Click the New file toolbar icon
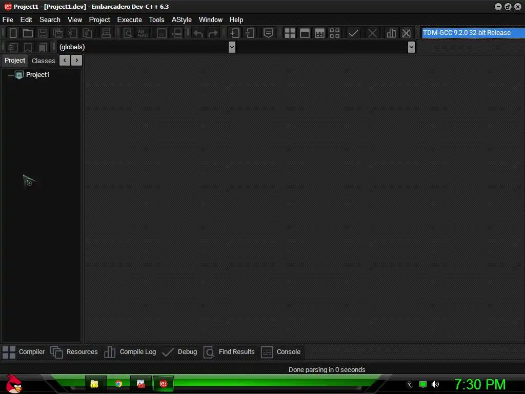525x394 pixels. (x=13, y=33)
